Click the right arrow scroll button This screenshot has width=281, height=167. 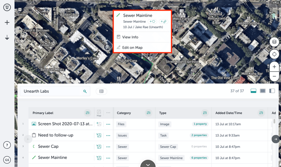tap(276, 139)
